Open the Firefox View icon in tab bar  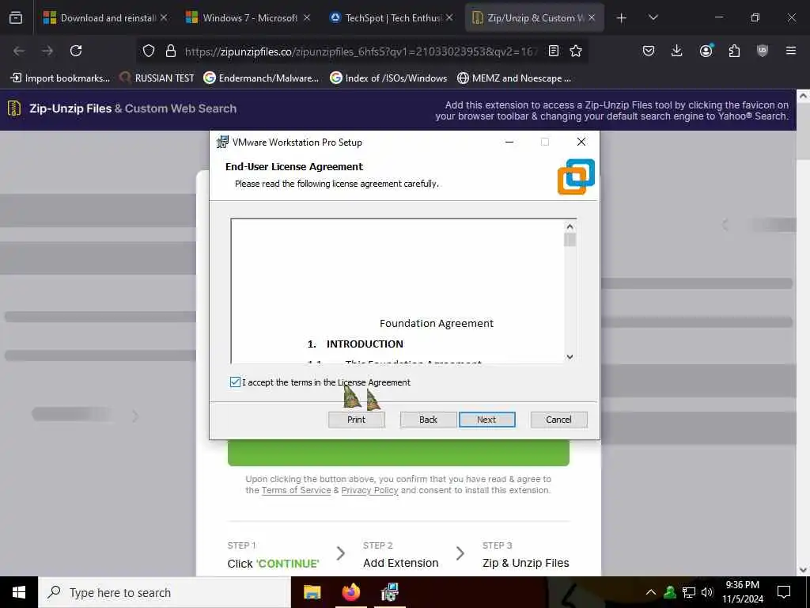tap(16, 18)
